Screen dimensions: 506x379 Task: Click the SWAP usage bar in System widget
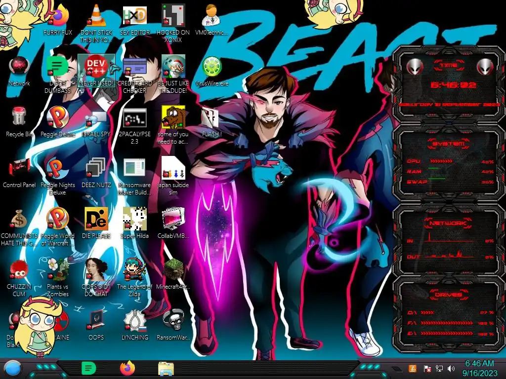click(x=437, y=179)
